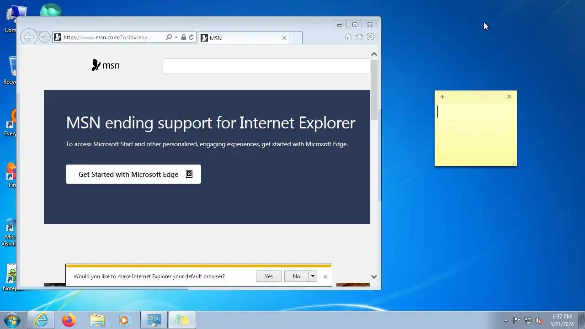Go to Internet Explorer home page icon

pos(348,37)
